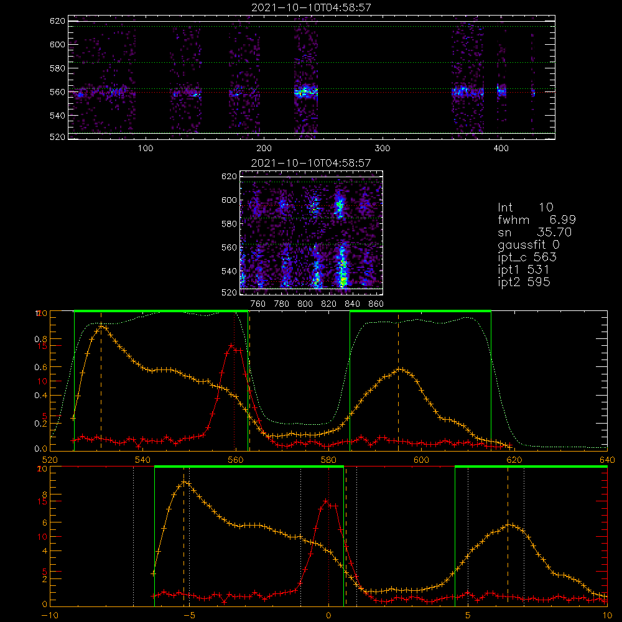This screenshot has width=622, height=622.
Task: Click red y-axis label 15 in upper profile plot
Action: [x=42, y=346]
